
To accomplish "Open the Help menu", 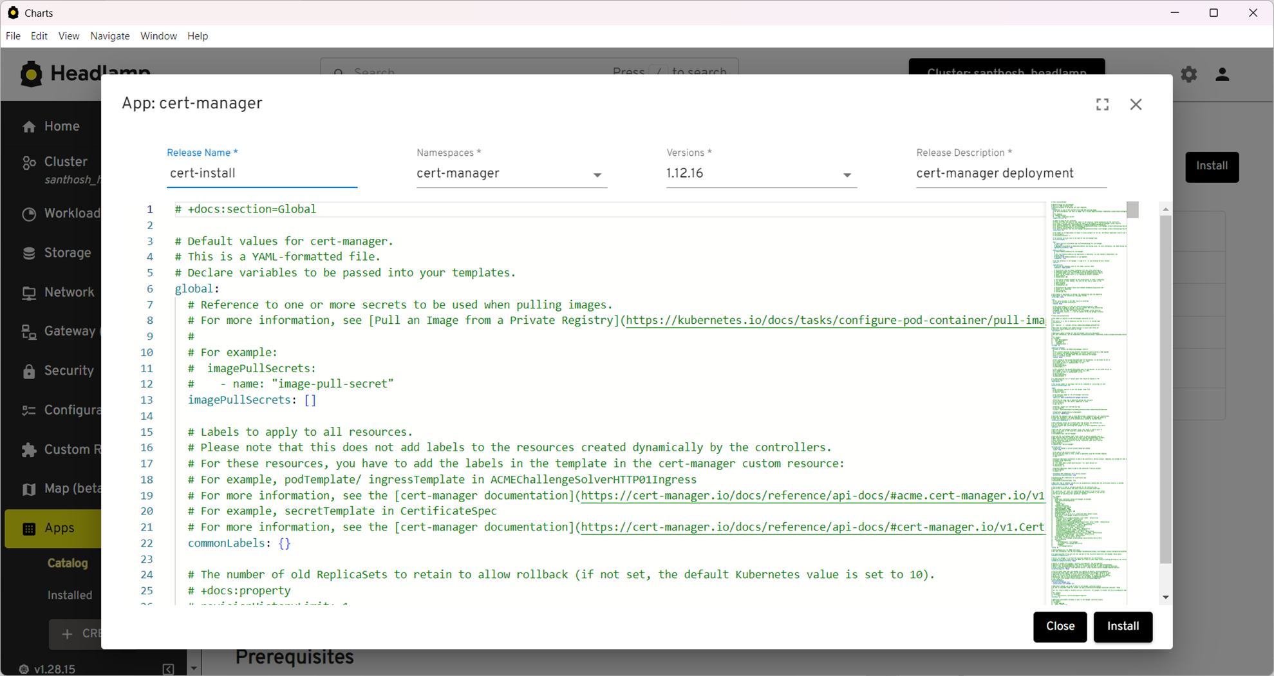I will point(198,36).
